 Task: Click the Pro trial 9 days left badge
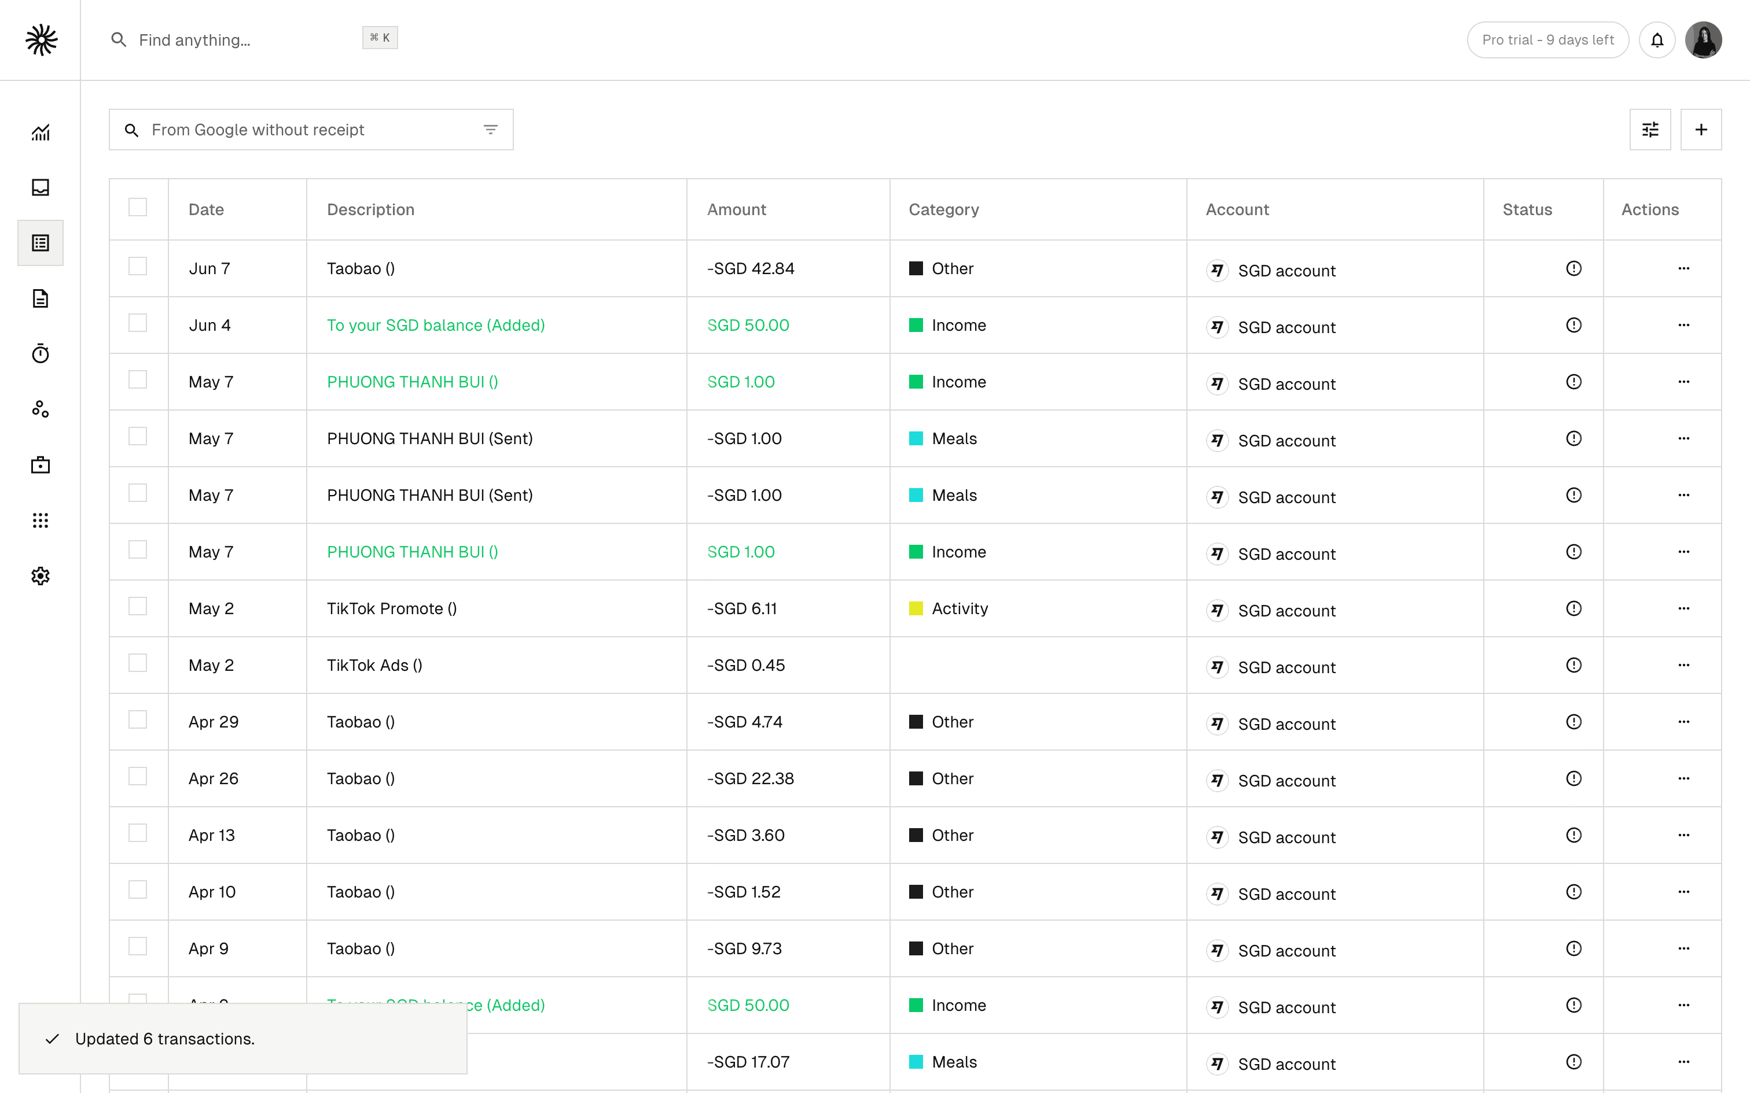coord(1547,40)
